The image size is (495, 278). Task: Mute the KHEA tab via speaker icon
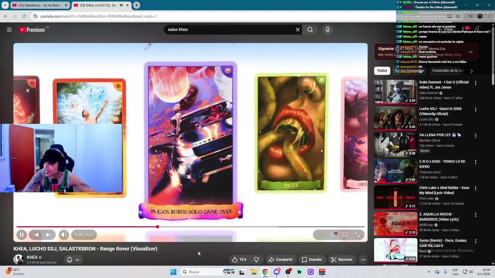tap(121, 5)
